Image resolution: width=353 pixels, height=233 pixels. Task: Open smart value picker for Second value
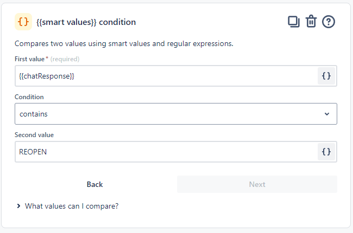[326, 152]
